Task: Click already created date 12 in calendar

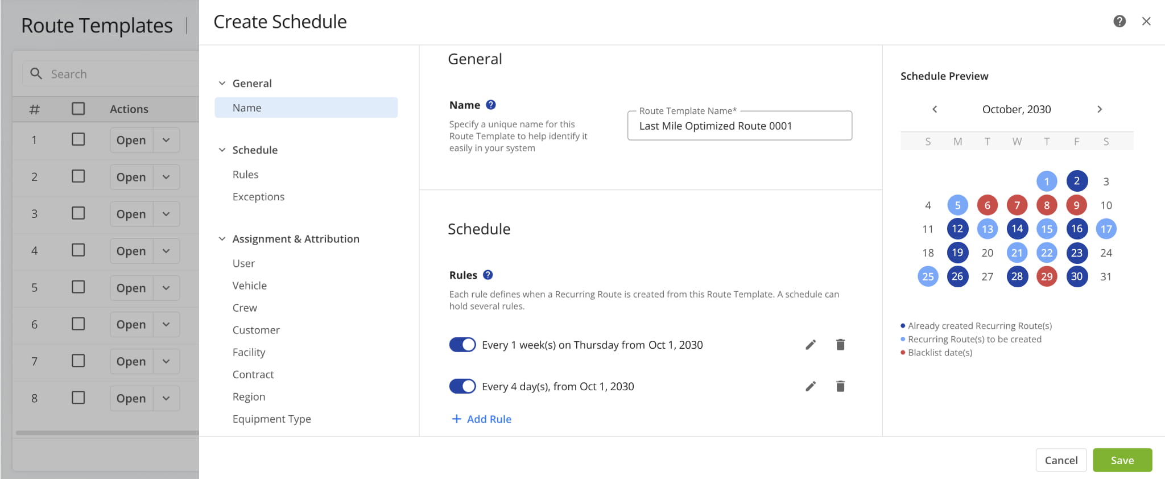Action: [957, 229]
